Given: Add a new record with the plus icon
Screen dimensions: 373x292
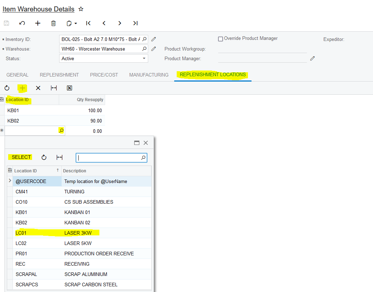Looking at the screenshot, I should (x=38, y=23).
